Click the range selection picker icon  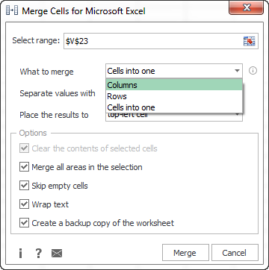tap(249, 41)
